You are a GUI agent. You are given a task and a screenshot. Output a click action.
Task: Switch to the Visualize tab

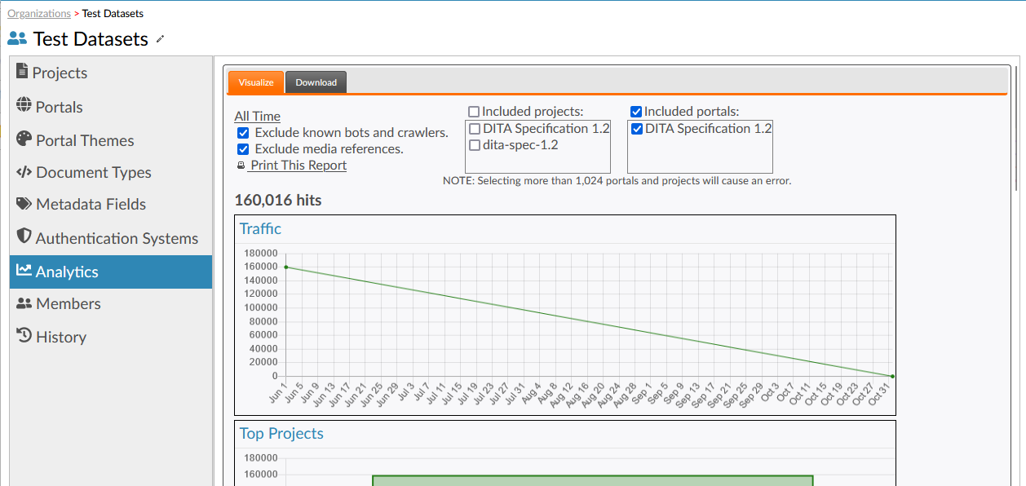tap(256, 82)
